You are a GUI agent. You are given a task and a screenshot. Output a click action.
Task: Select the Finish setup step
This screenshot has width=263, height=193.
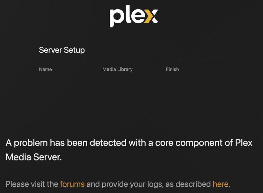[x=172, y=69]
